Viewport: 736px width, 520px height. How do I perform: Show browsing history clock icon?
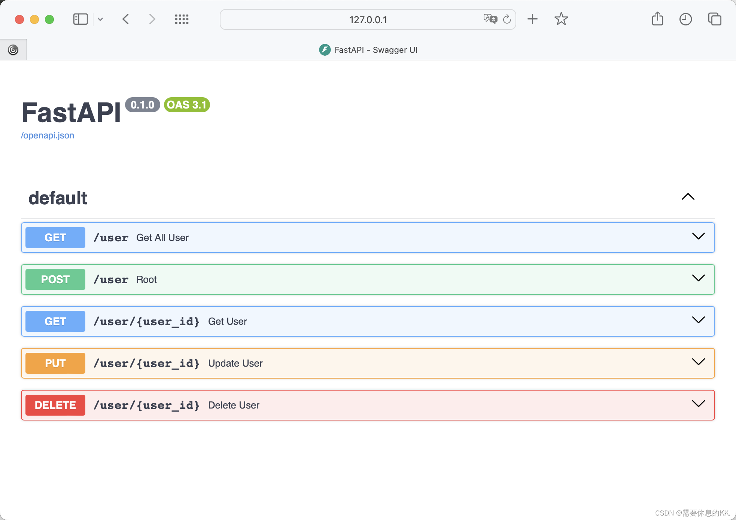pos(685,19)
